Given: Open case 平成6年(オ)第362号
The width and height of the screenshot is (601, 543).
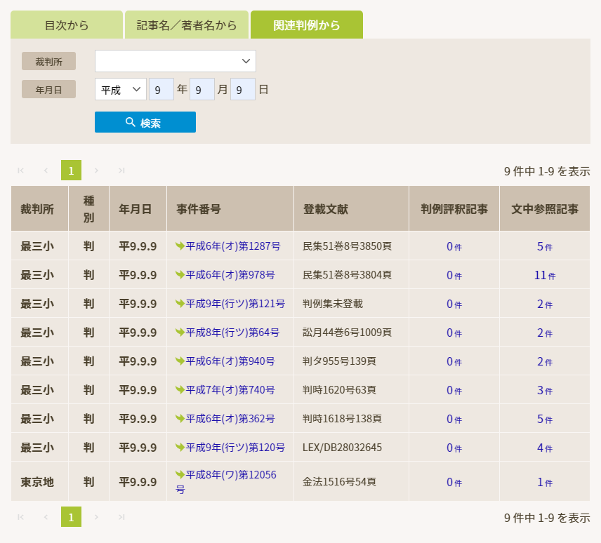Looking at the screenshot, I should [230, 418].
